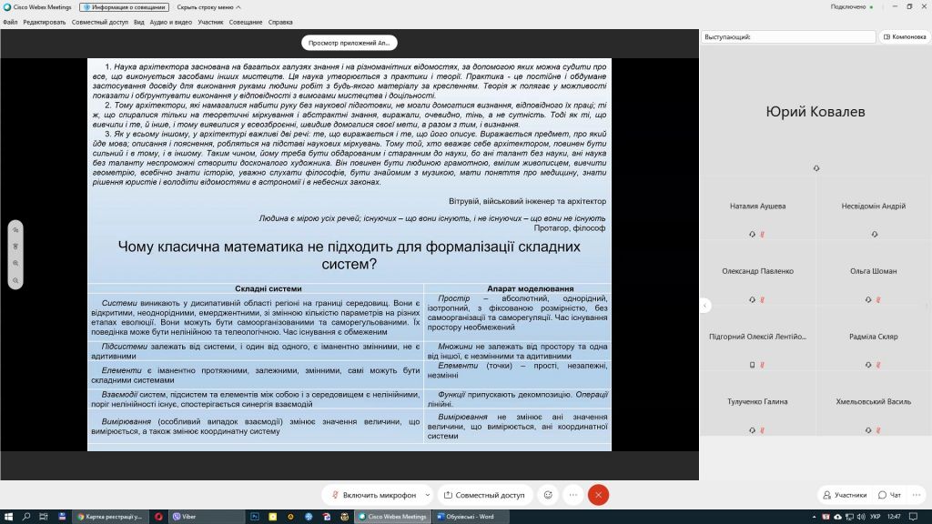Collapse the participants video panel arrow

705,306
